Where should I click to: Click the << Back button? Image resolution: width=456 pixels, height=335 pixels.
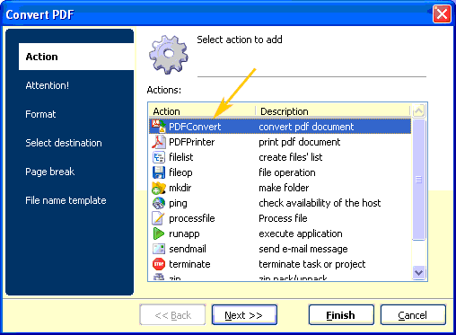tap(172, 315)
